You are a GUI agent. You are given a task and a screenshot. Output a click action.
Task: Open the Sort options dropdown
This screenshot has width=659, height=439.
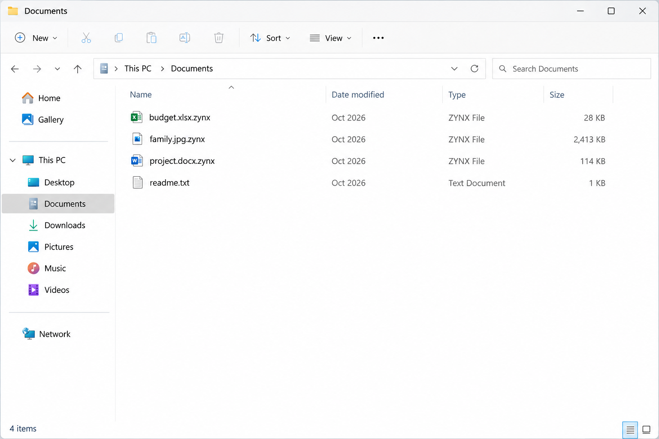coord(270,38)
